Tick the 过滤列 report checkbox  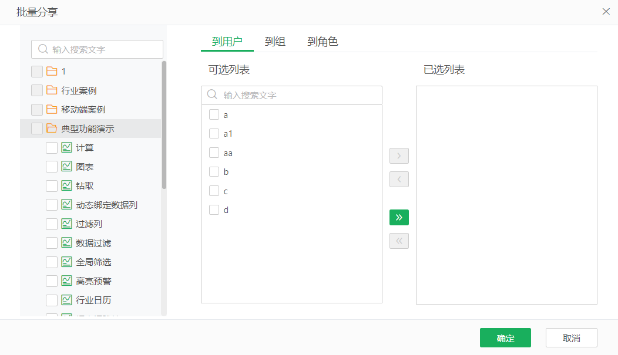(52, 224)
